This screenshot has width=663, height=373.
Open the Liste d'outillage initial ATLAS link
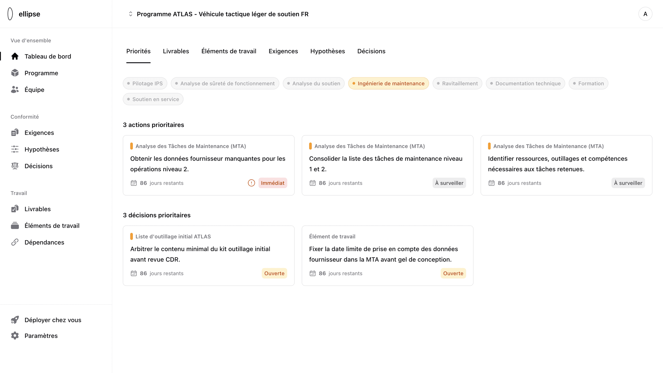coord(173,237)
